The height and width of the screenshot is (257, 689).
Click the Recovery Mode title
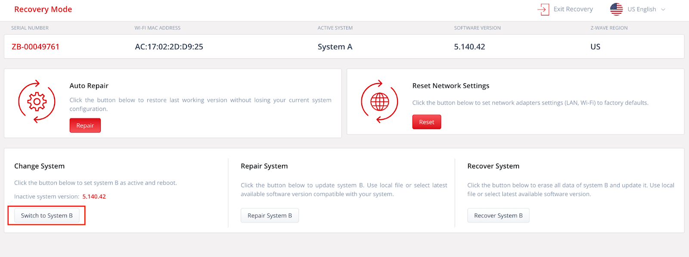[x=43, y=9]
